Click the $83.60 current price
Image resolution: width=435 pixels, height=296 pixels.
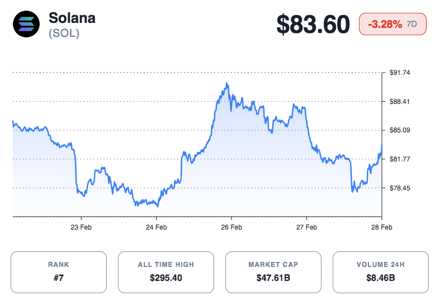click(314, 25)
